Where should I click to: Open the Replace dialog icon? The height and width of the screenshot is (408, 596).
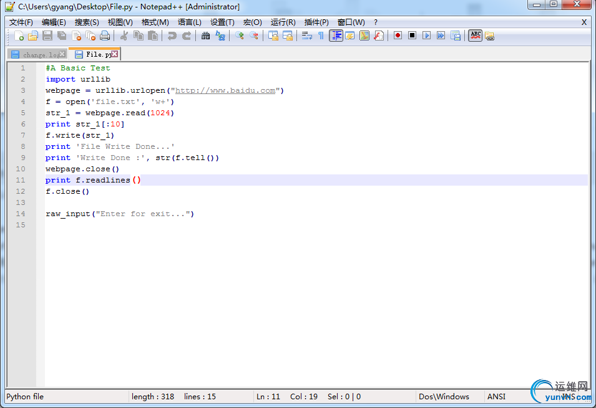coord(220,36)
